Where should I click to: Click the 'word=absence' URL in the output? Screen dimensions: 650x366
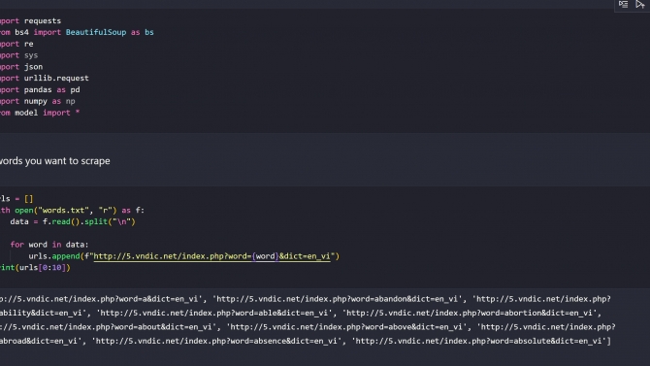[216, 341]
